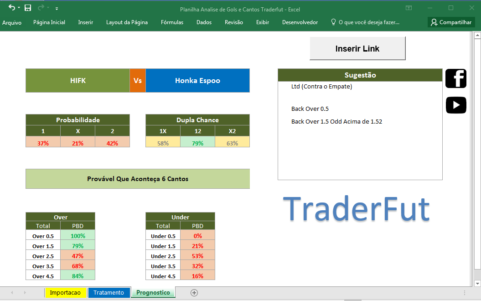Switch to the Importacao sheet tab
The image size is (481, 301).
click(x=65, y=292)
